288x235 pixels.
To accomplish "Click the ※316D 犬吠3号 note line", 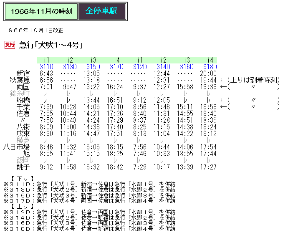I will point(89,223).
